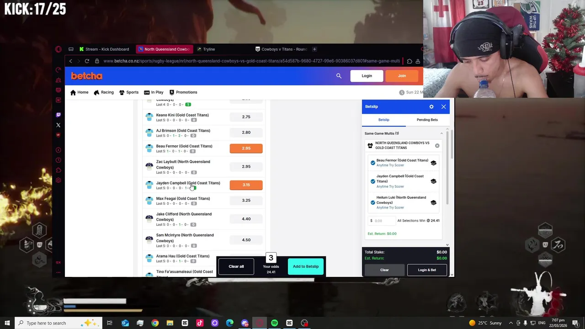
Task: Open the Home menu item
Action: 79,92
